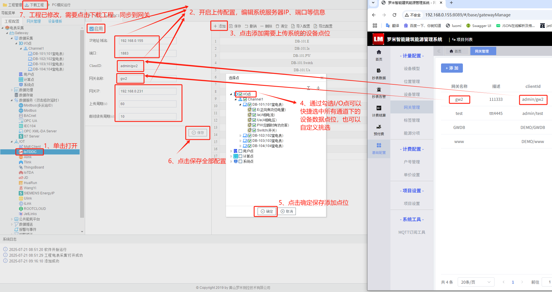The height and width of the screenshot is (292, 552).
Task: Open the 预付费 sidebar icon
Action: pyautogui.click(x=379, y=127)
